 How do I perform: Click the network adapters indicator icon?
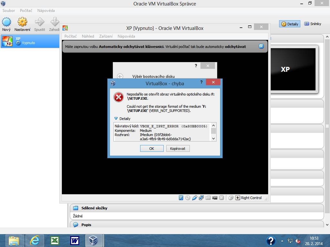tap(201, 198)
